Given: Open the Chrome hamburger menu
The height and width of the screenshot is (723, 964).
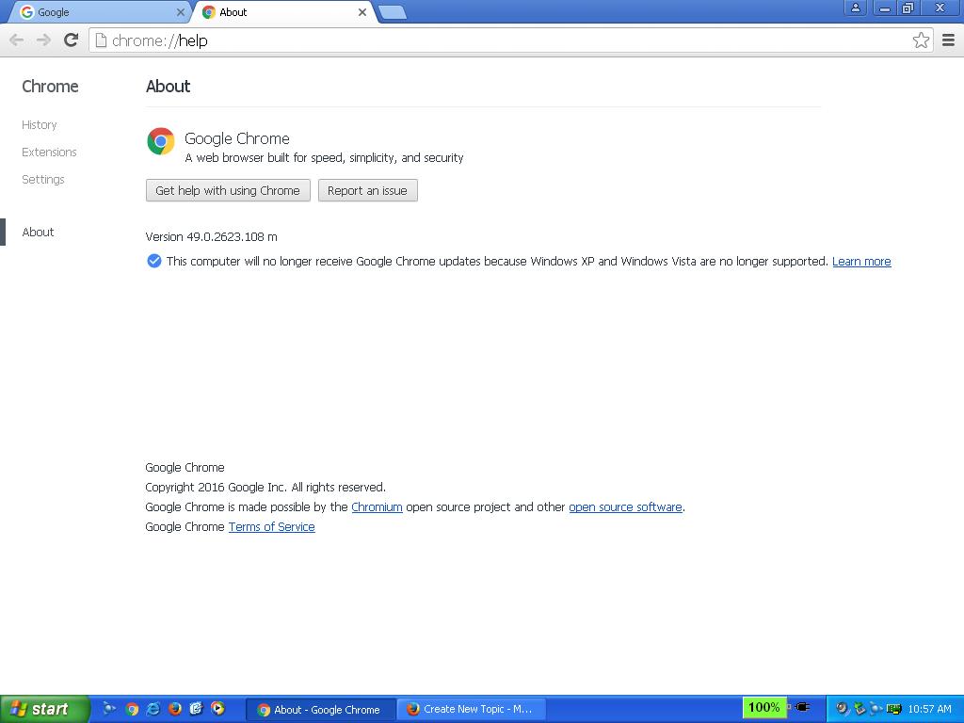Looking at the screenshot, I should 949,40.
